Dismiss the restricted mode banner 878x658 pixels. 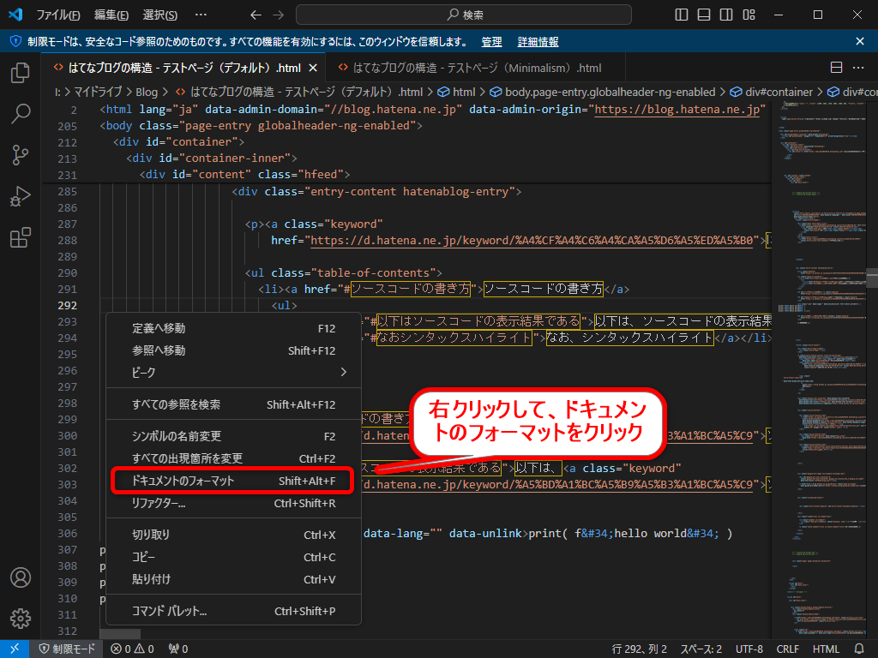point(860,41)
